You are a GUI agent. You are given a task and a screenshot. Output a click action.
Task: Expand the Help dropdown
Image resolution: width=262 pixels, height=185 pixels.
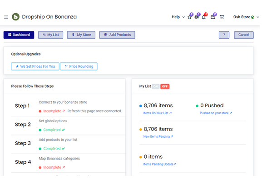(x=178, y=17)
